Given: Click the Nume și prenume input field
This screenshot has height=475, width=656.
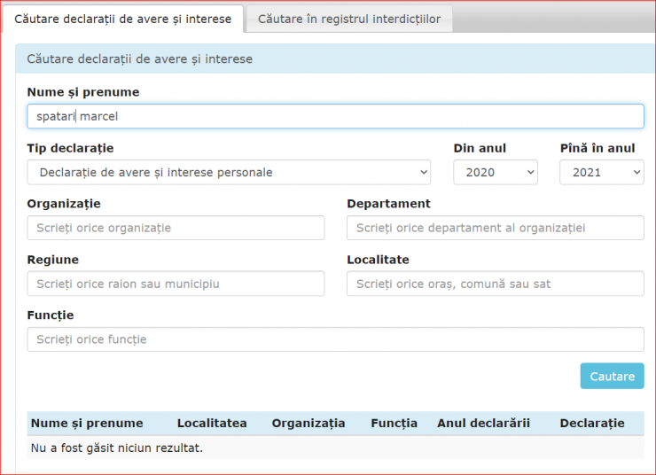Looking at the screenshot, I should [x=335, y=116].
